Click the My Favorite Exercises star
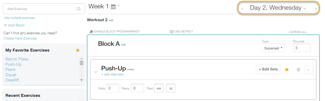325x101 pixels. tap(78, 50)
